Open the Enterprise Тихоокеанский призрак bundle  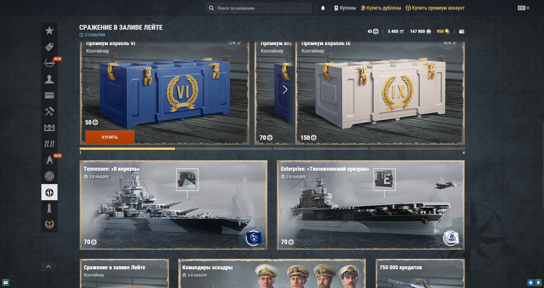tap(371, 205)
